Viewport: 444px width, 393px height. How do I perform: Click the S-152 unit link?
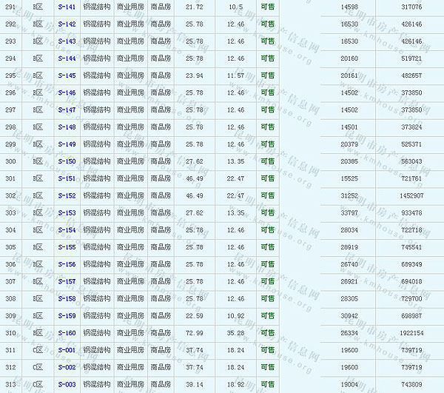coord(67,196)
